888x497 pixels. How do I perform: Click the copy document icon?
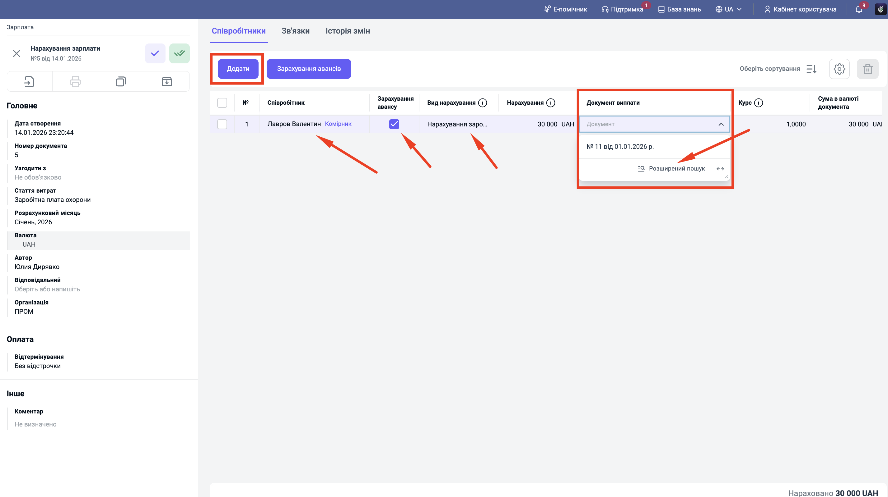(x=121, y=82)
